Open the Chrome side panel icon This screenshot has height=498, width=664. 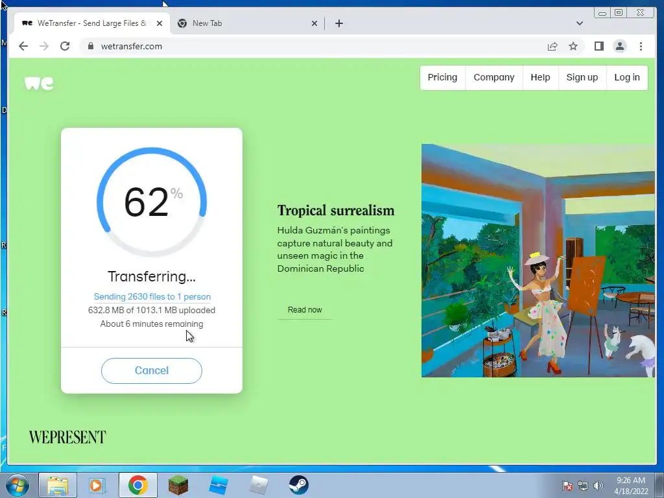[599, 46]
